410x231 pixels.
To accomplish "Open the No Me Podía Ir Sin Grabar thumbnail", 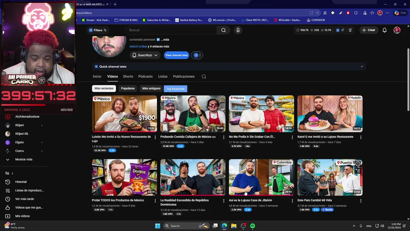I will 261,114.
